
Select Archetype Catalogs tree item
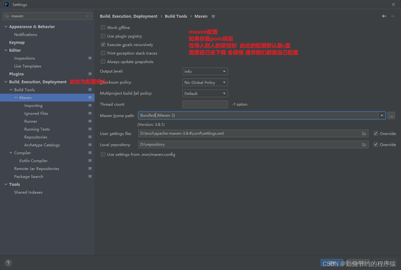42,145
